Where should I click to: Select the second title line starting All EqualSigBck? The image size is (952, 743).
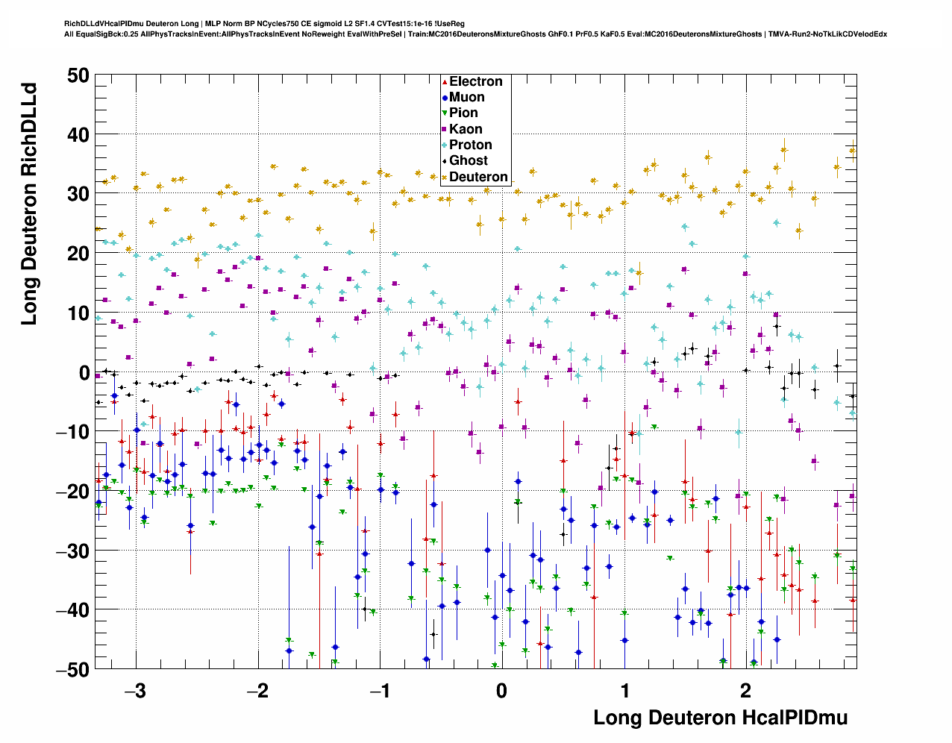click(x=475, y=34)
